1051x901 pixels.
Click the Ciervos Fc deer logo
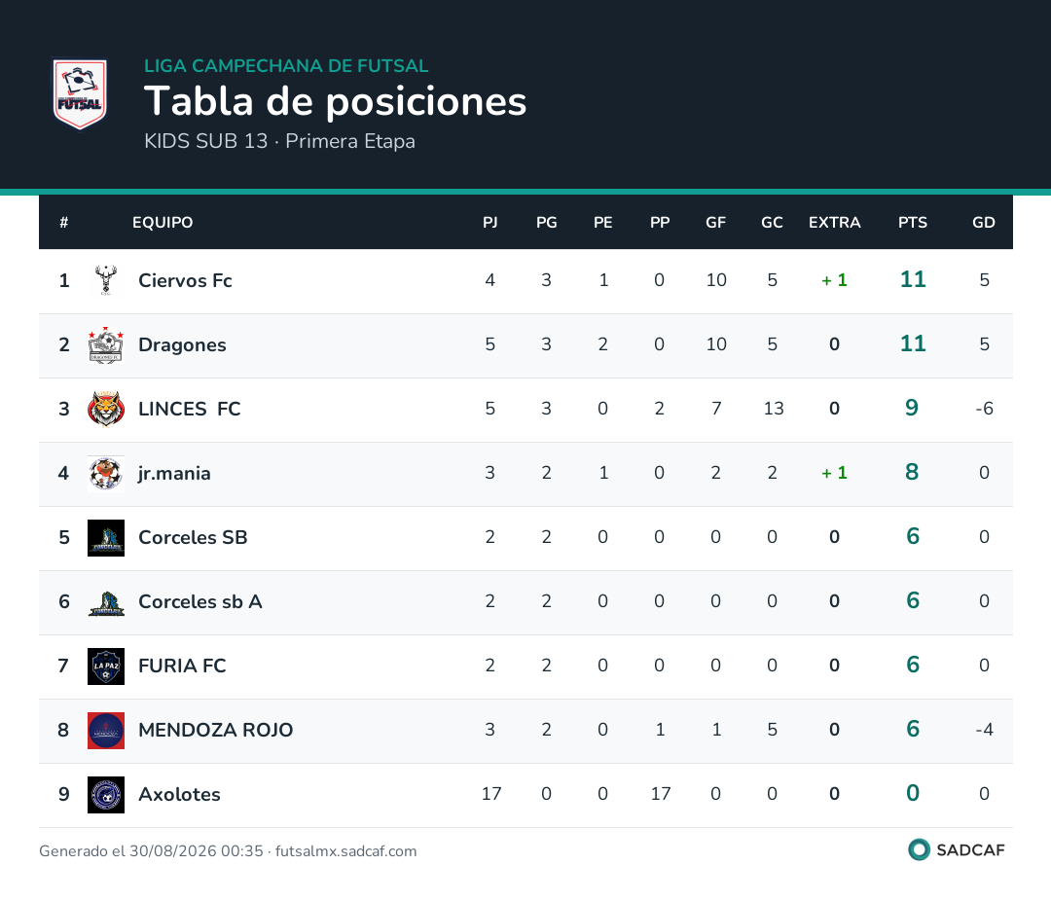tap(106, 280)
